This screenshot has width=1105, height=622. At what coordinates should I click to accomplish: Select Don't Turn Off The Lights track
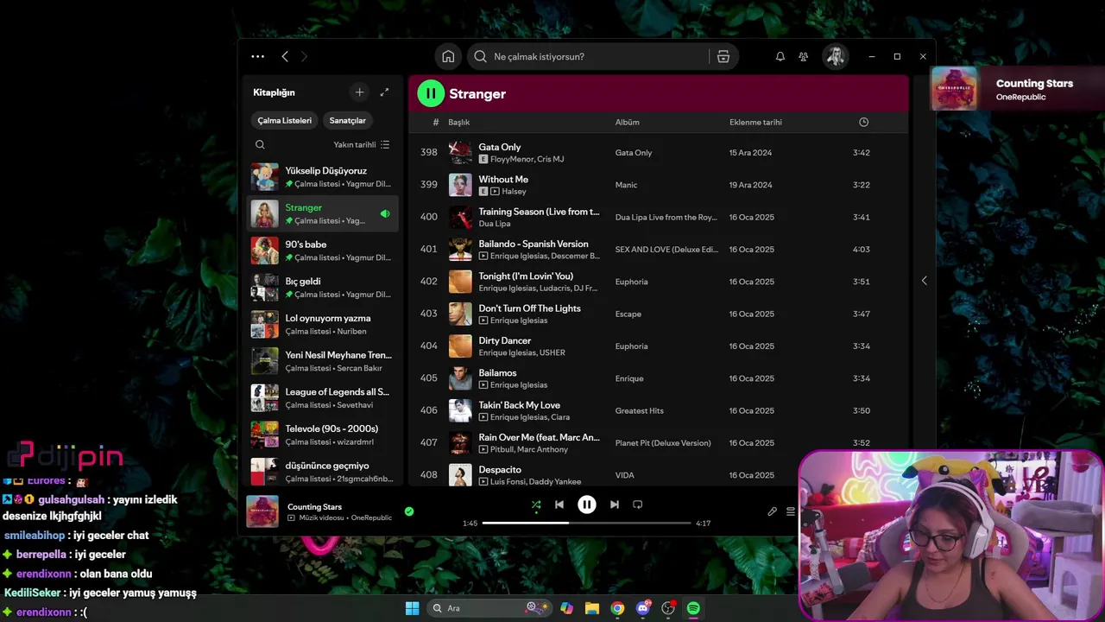tap(660, 314)
